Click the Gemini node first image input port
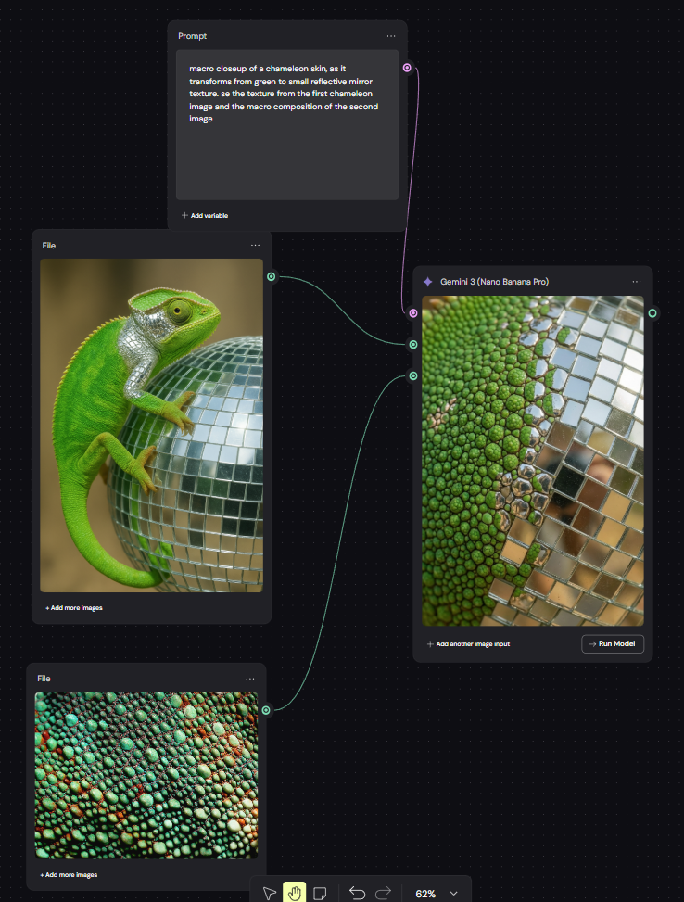684x902 pixels. pos(413,344)
